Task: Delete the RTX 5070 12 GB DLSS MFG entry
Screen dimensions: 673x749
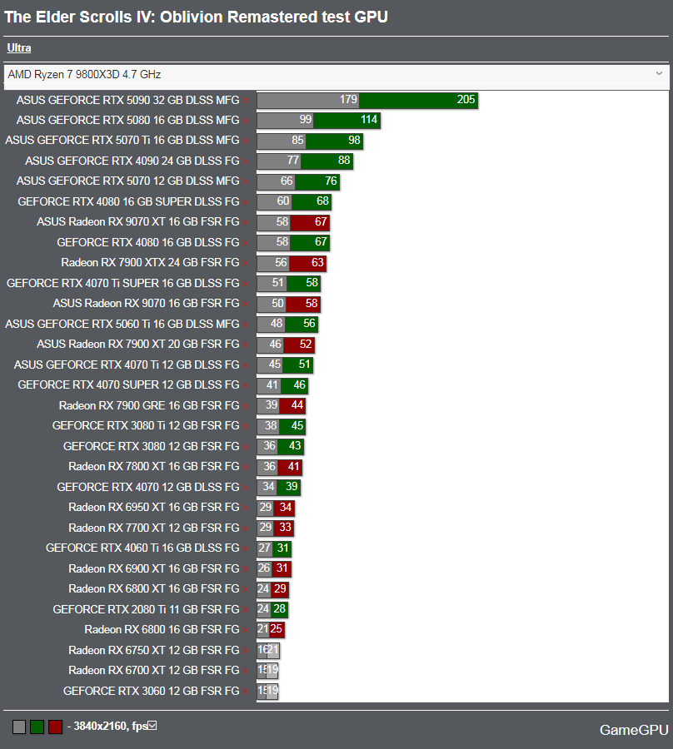Action: point(246,182)
